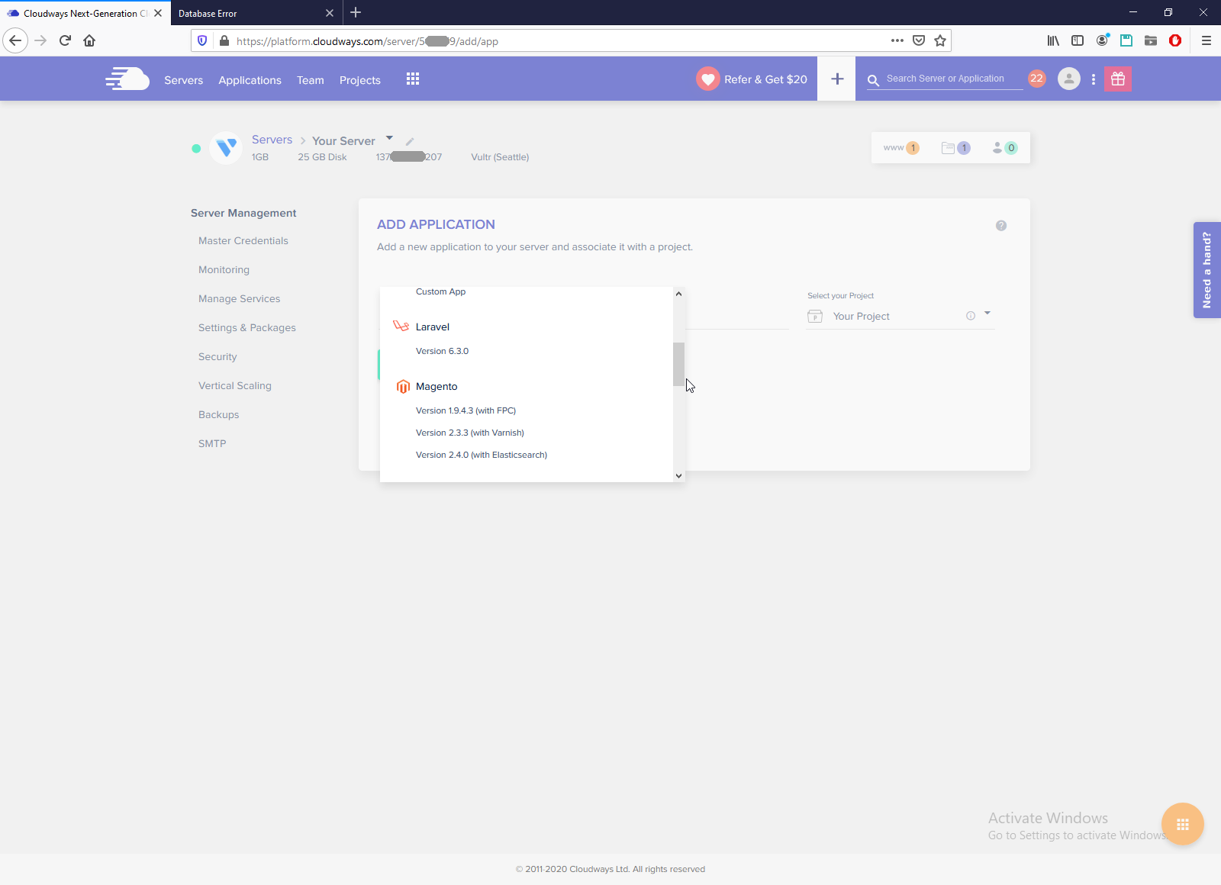Open the Backups section
This screenshot has width=1221, height=885.
(x=218, y=415)
